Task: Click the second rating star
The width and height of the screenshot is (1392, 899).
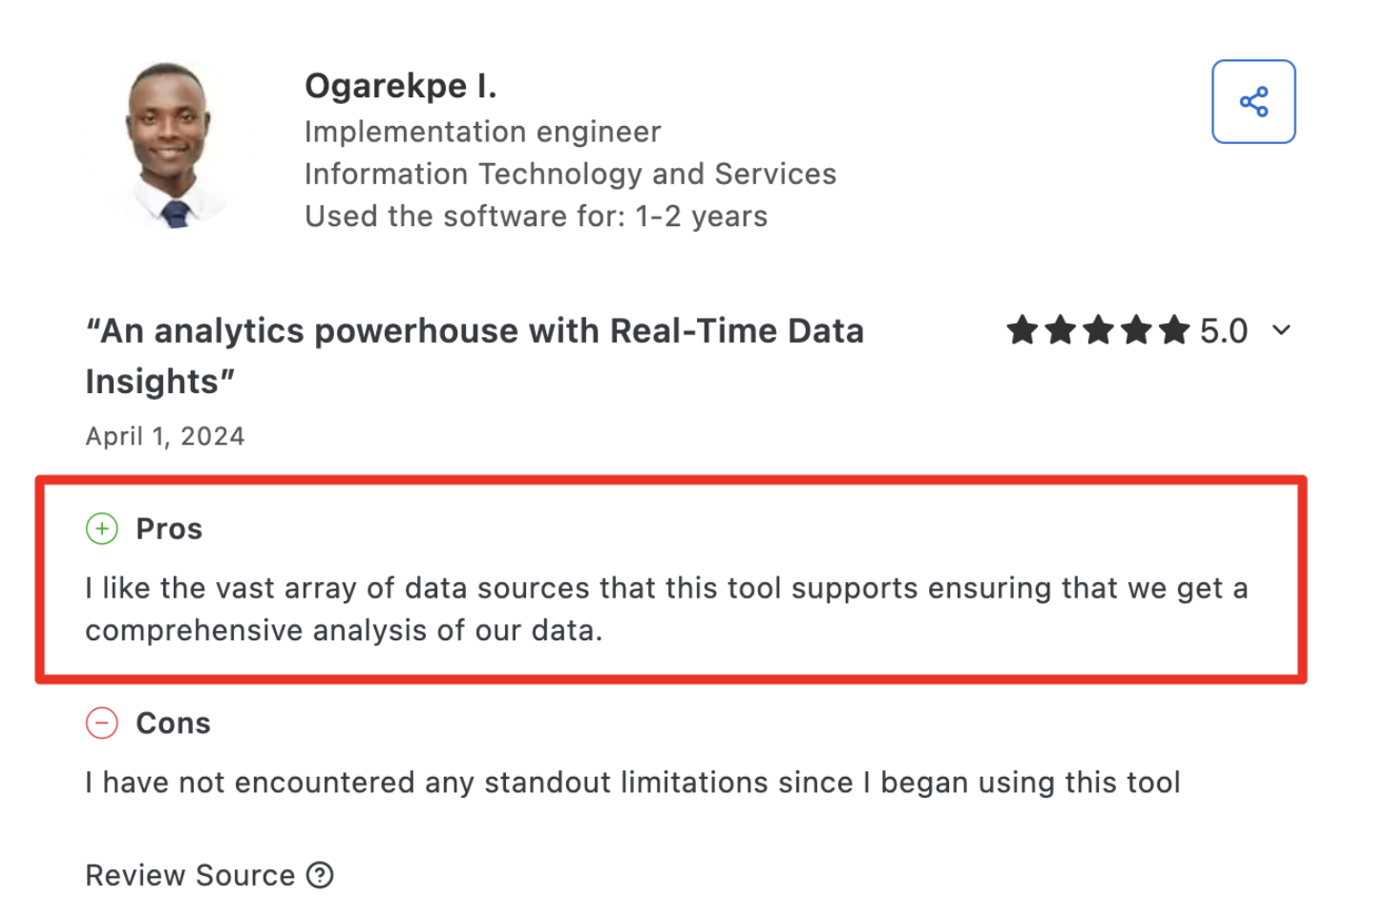Action: click(1060, 330)
